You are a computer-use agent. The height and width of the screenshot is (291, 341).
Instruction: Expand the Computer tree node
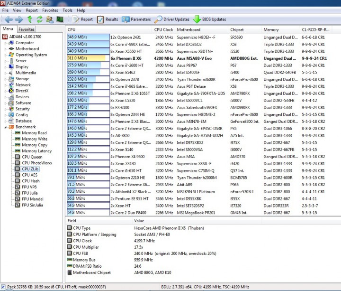(x=5, y=43)
